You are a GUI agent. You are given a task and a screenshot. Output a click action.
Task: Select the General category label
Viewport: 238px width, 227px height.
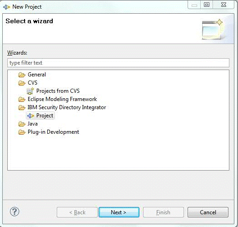tap(37, 75)
